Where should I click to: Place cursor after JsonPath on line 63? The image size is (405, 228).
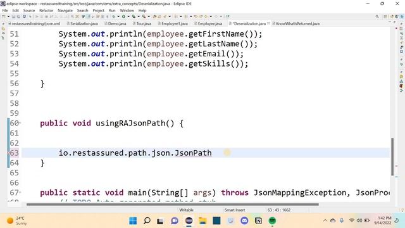212,153
